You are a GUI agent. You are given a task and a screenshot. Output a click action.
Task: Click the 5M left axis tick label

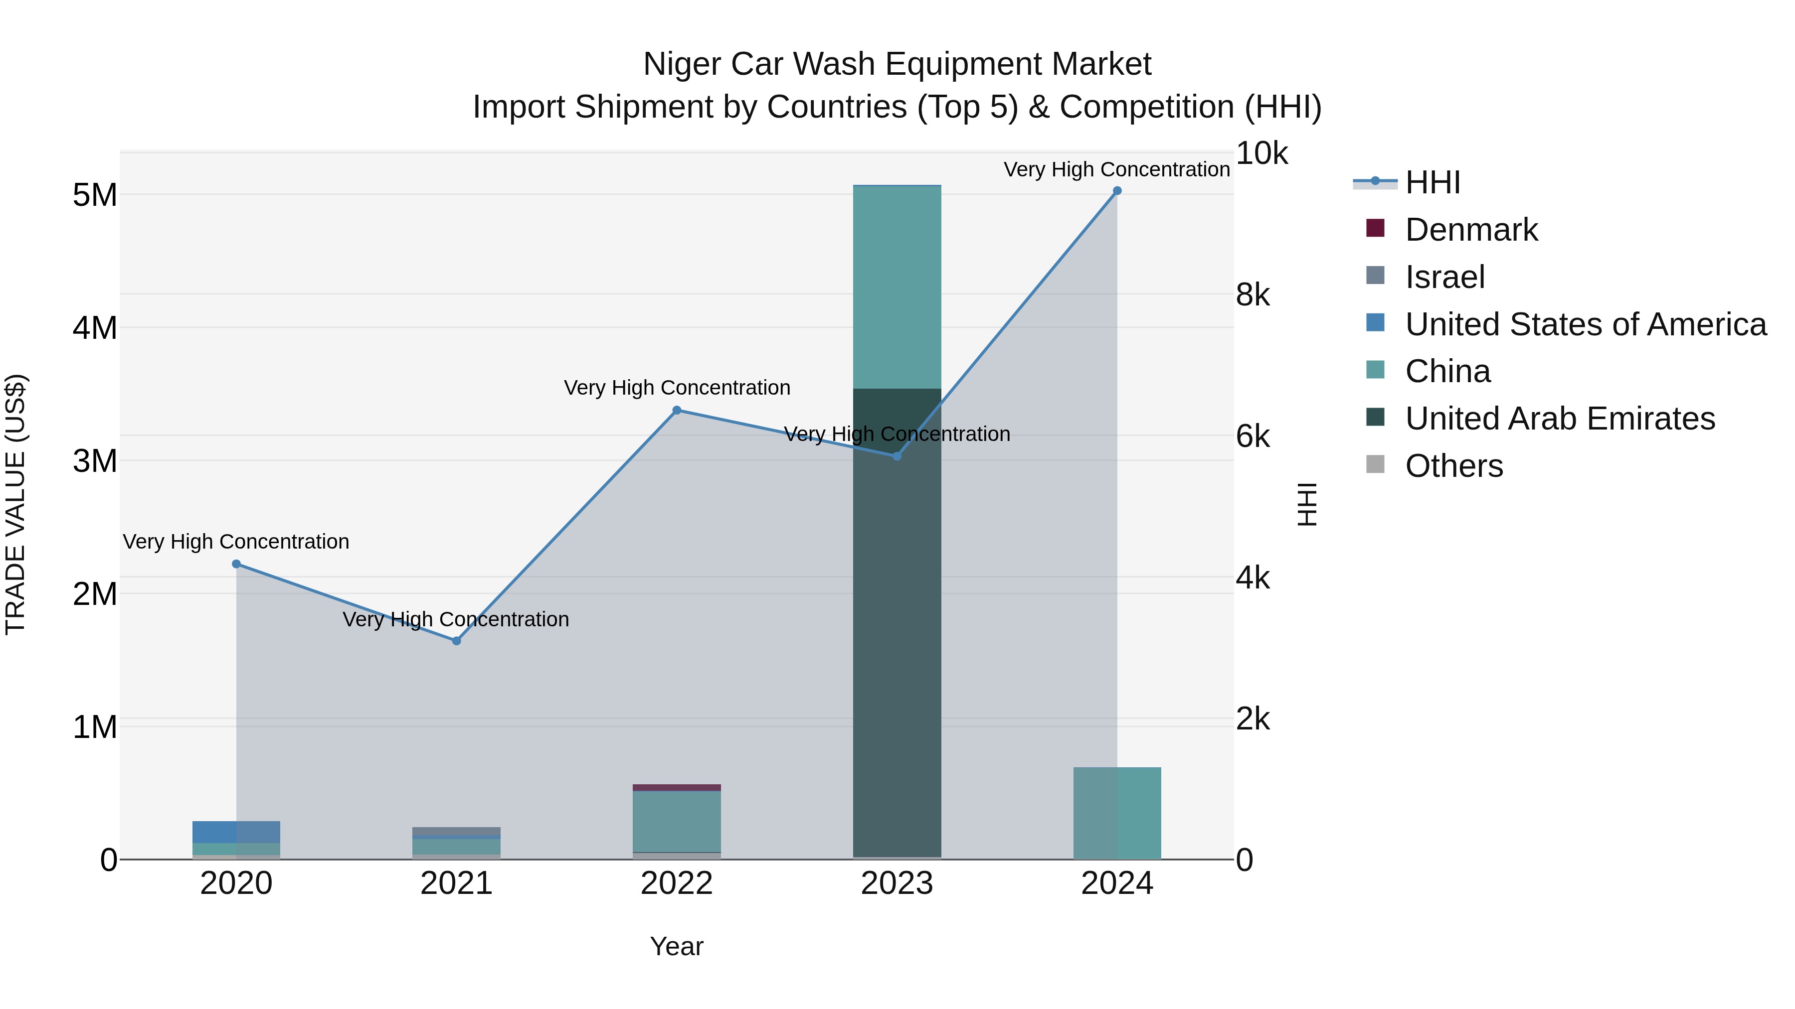tap(95, 195)
